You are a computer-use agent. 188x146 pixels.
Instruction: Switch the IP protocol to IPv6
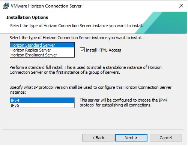(42, 105)
